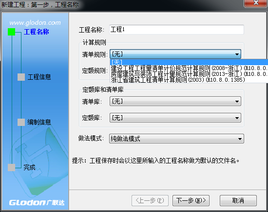Screen dimensions: 268x212
Task: Click the hint text about default file name
Action: click(155, 160)
